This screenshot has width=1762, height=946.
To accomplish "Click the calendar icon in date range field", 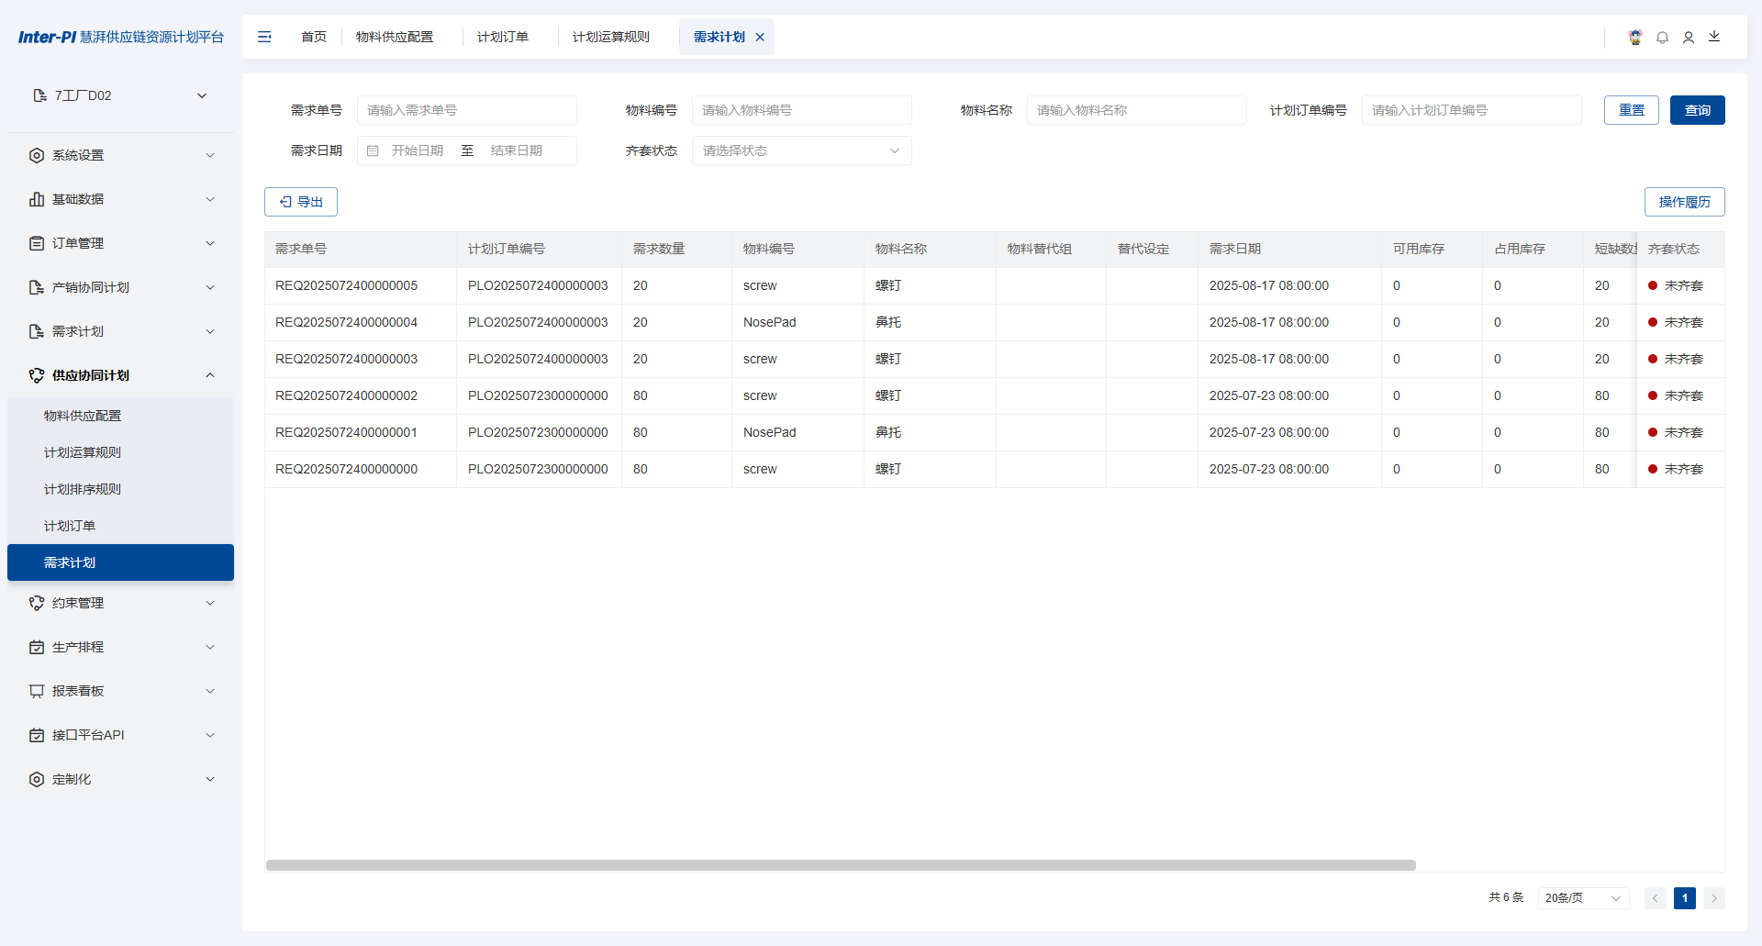I will (373, 150).
